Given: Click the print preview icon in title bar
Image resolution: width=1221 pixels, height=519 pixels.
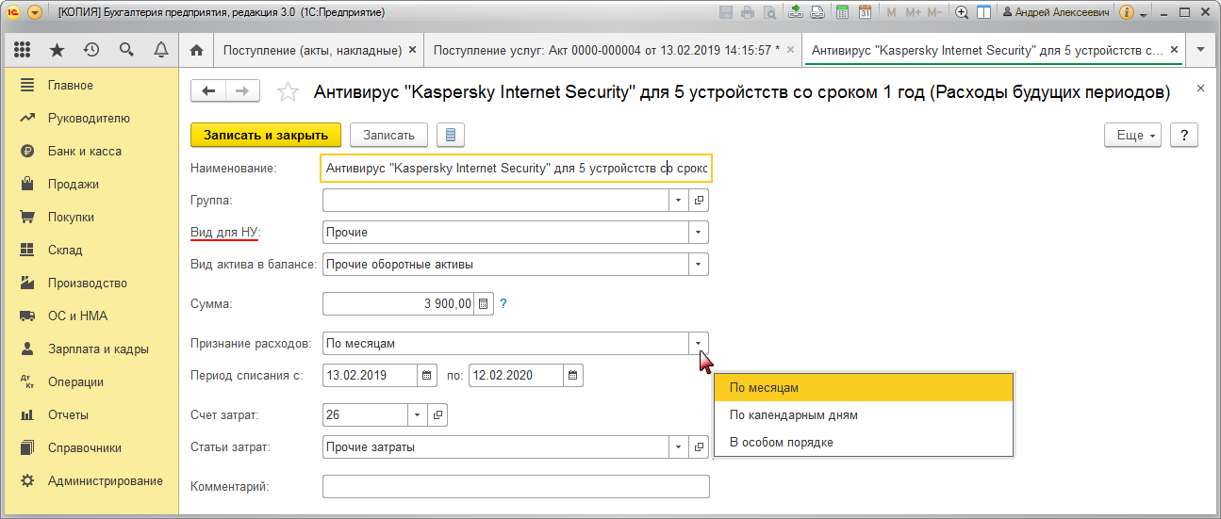Looking at the screenshot, I should click(x=770, y=12).
